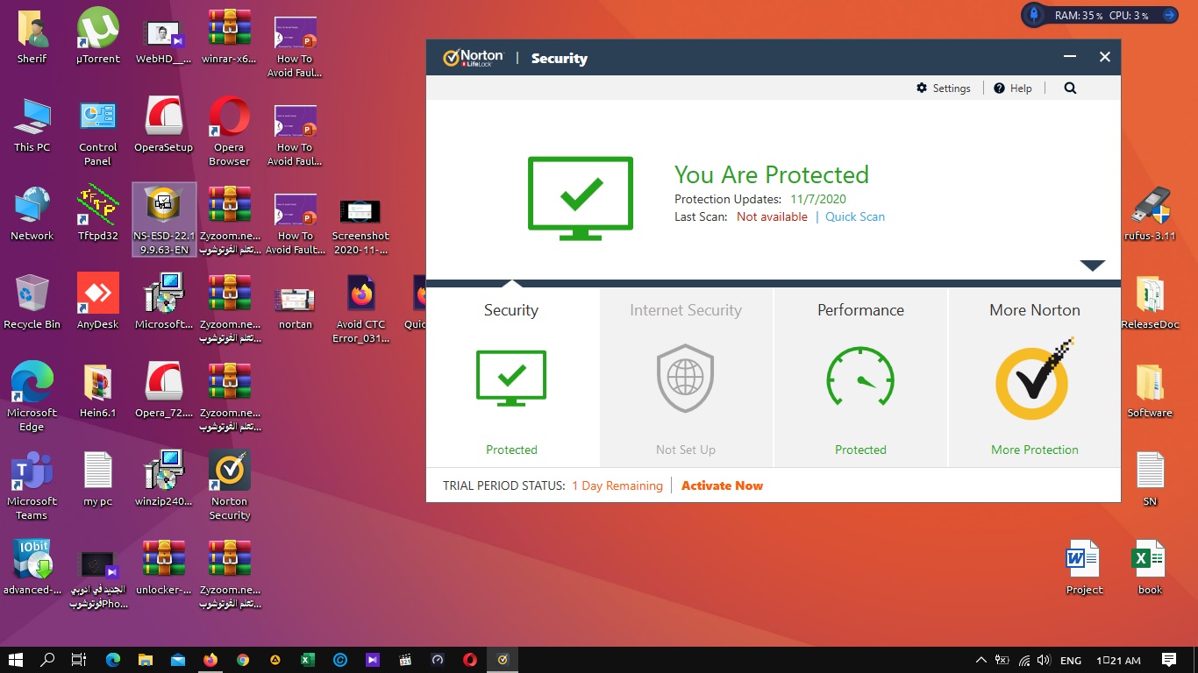Image resolution: width=1198 pixels, height=673 pixels.
Task: Start a Quick Scan
Action: point(855,216)
